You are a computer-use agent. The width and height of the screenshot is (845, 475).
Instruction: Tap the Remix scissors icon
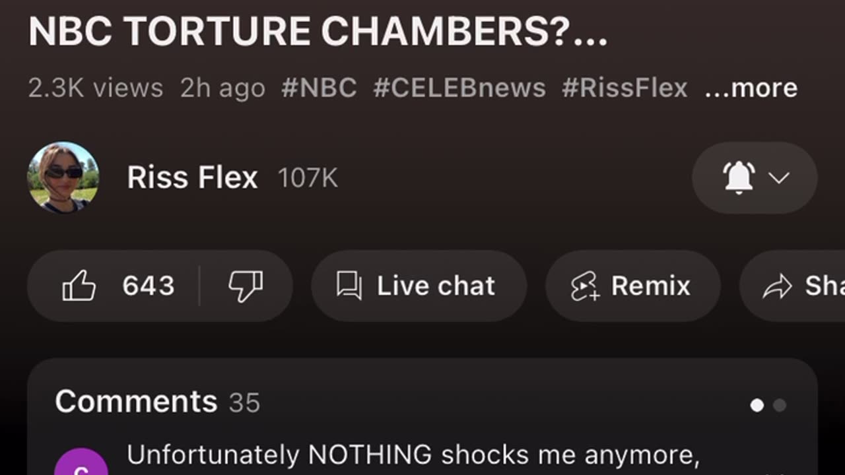[584, 286]
